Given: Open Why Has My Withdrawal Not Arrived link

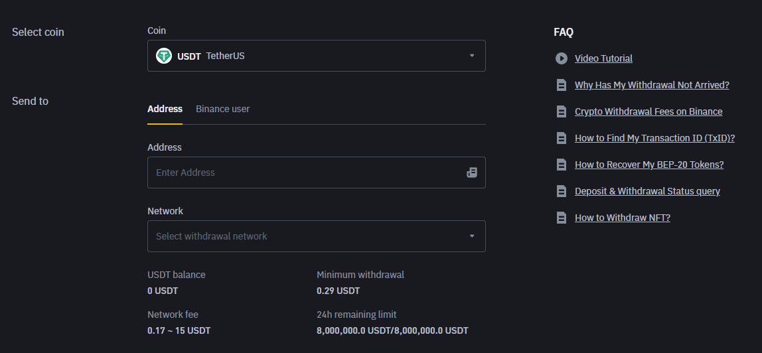Looking at the screenshot, I should [x=652, y=85].
